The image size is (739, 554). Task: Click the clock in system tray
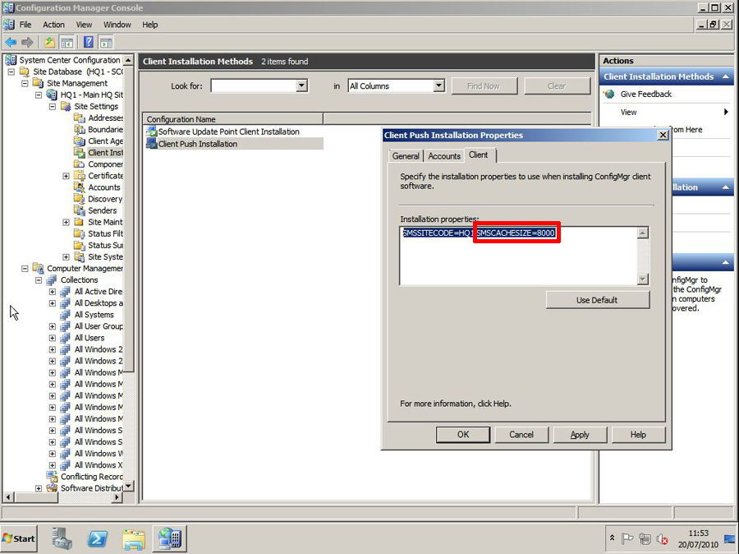click(x=698, y=538)
